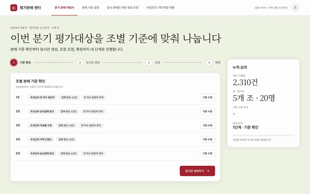310x194 pixels.
Task: Click the 5조 row label
Action: click(x=18, y=153)
